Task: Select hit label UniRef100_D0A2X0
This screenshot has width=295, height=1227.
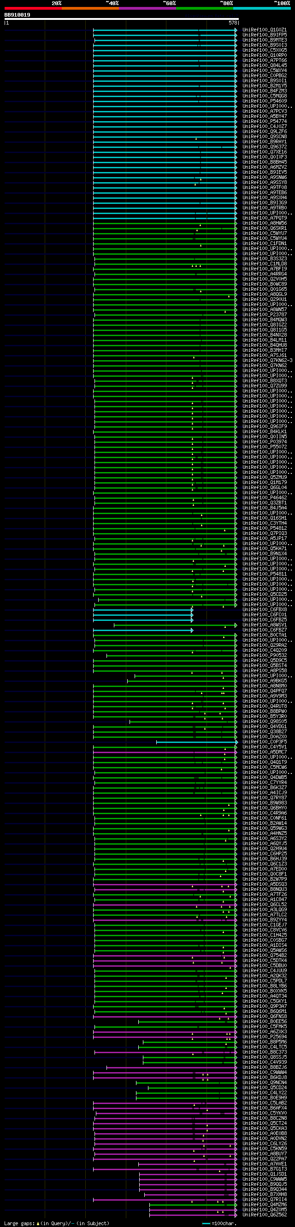Action: pyautogui.click(x=265, y=736)
